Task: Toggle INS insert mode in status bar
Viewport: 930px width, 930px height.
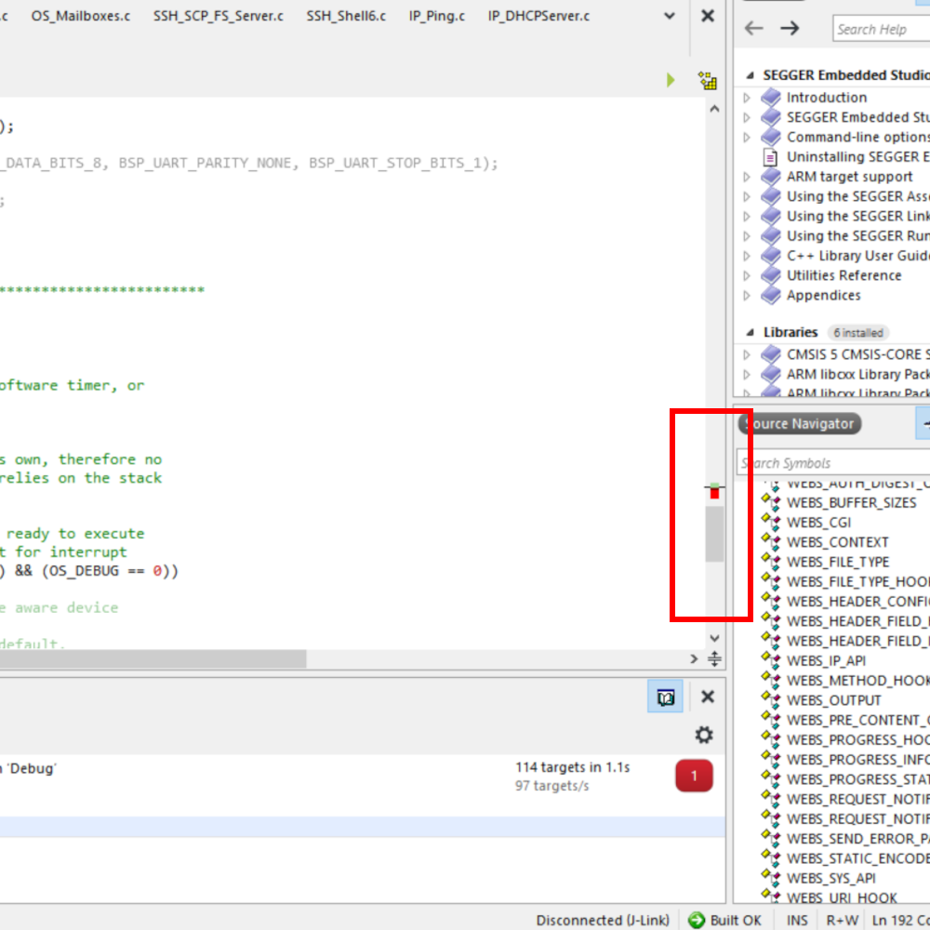Action: (x=797, y=920)
